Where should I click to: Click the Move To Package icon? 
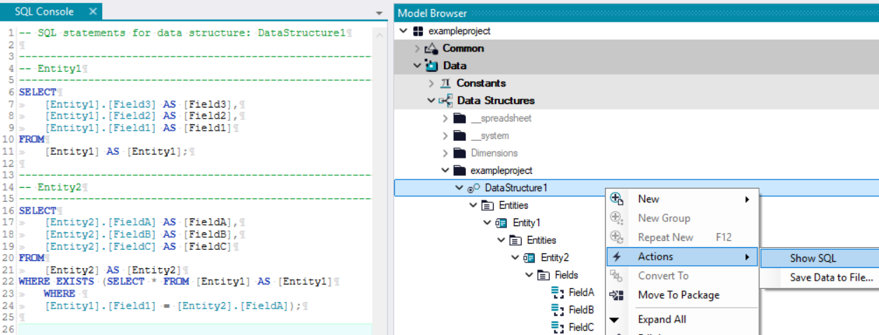click(616, 295)
